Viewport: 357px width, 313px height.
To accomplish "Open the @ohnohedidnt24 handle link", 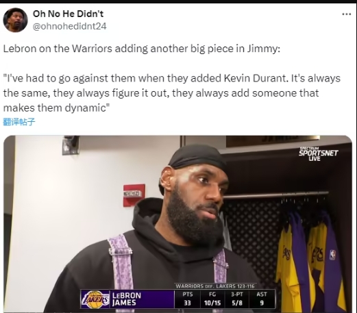I will [70, 26].
